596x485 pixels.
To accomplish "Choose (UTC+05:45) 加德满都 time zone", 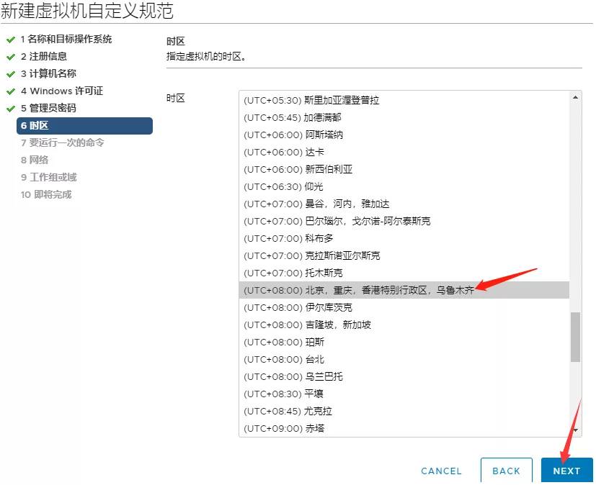I will (292, 117).
